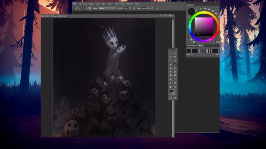Image resolution: width=266 pixels, height=149 pixels.
Task: Open the blending Mode dropdown
Action: (107, 8)
